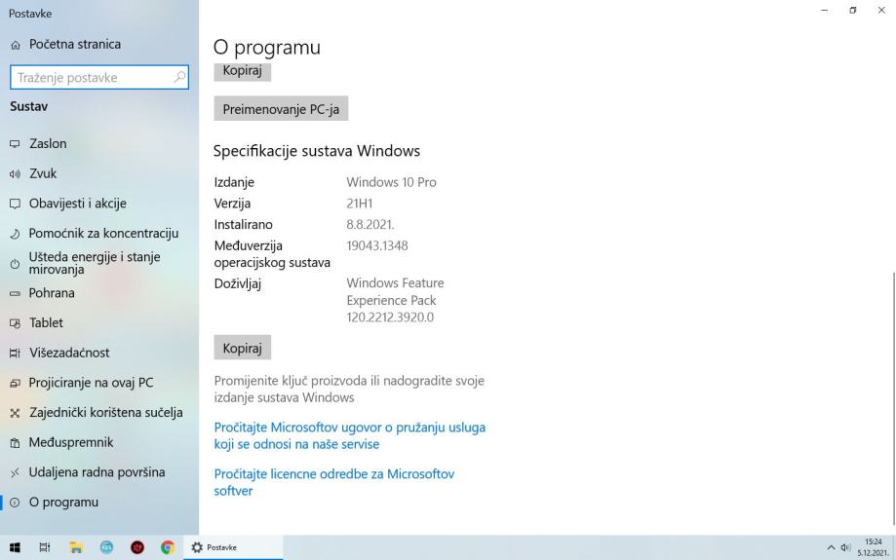Screen dimensions: 896x560
Task: Open File Explorer from the taskbar
Action: [x=76, y=547]
